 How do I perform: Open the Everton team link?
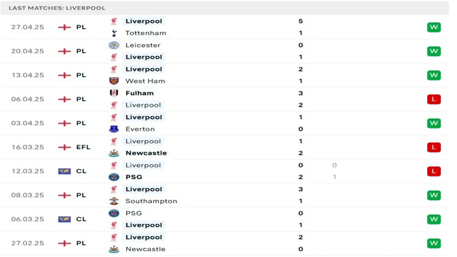point(140,129)
